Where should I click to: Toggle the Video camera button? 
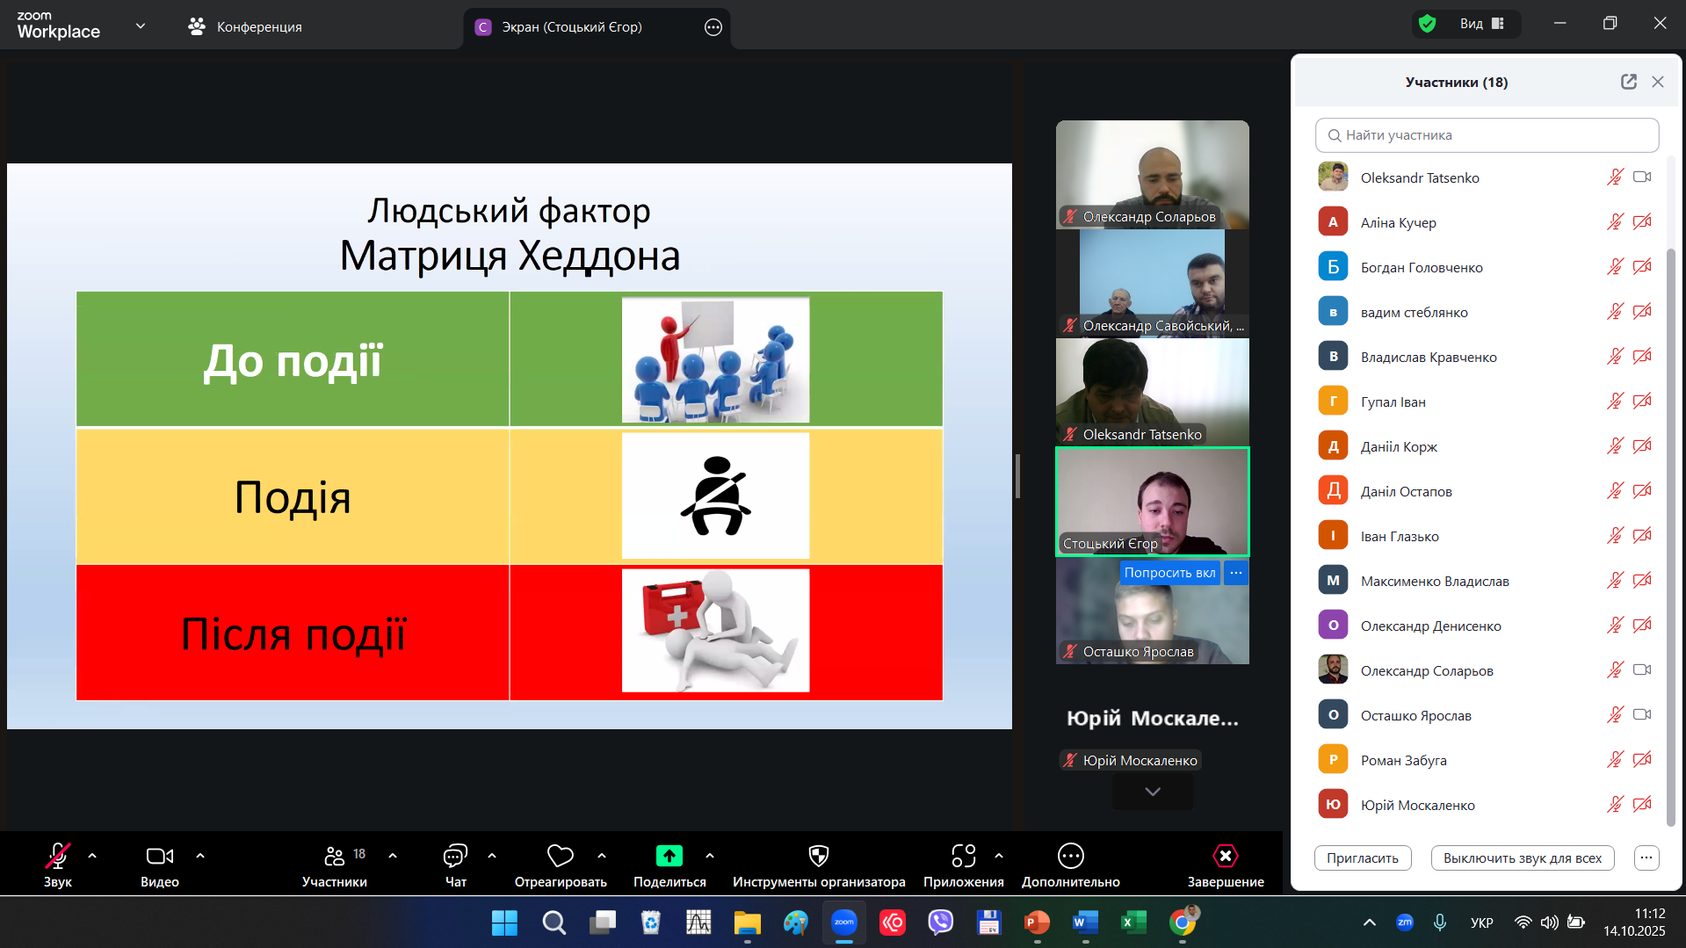click(159, 856)
